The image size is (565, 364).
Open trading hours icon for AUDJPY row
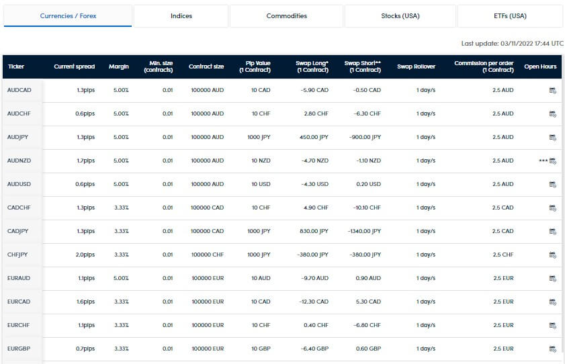click(552, 137)
